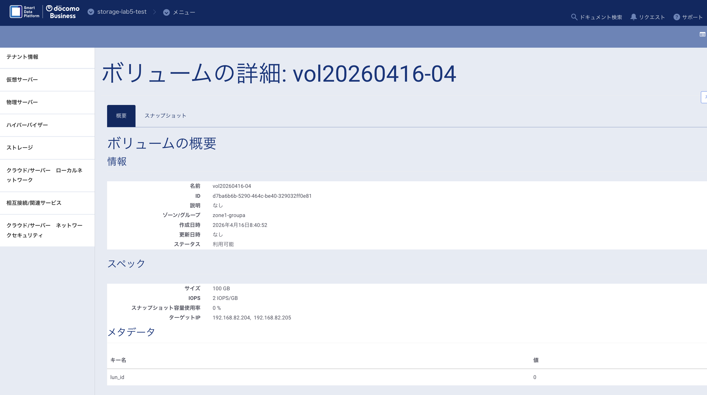This screenshot has height=395, width=707.
Task: Open ハイパーバイザー in the sidebar
Action: pyautogui.click(x=47, y=125)
